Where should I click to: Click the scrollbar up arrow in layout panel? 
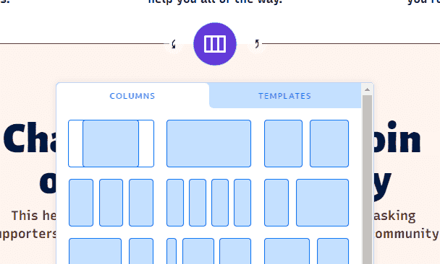click(x=367, y=89)
